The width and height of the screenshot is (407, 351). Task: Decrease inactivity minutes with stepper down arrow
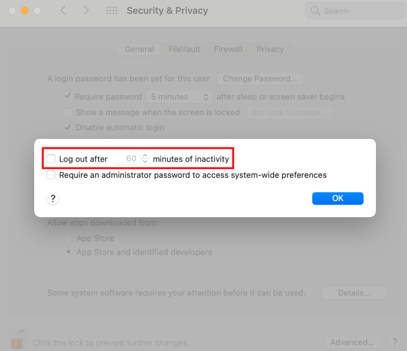[x=145, y=162]
